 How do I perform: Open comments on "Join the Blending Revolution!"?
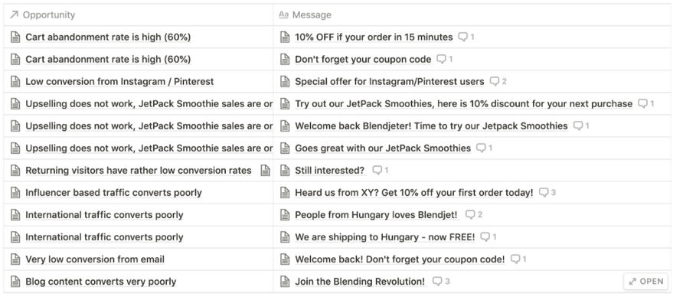[x=437, y=282]
